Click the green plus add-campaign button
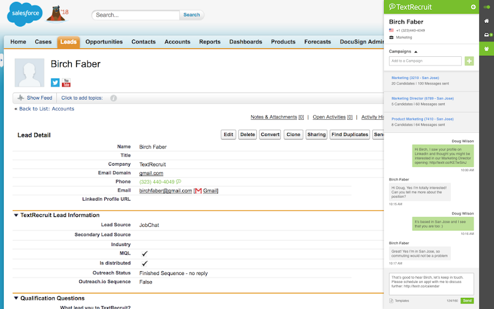The height and width of the screenshot is (309, 494). (x=469, y=61)
